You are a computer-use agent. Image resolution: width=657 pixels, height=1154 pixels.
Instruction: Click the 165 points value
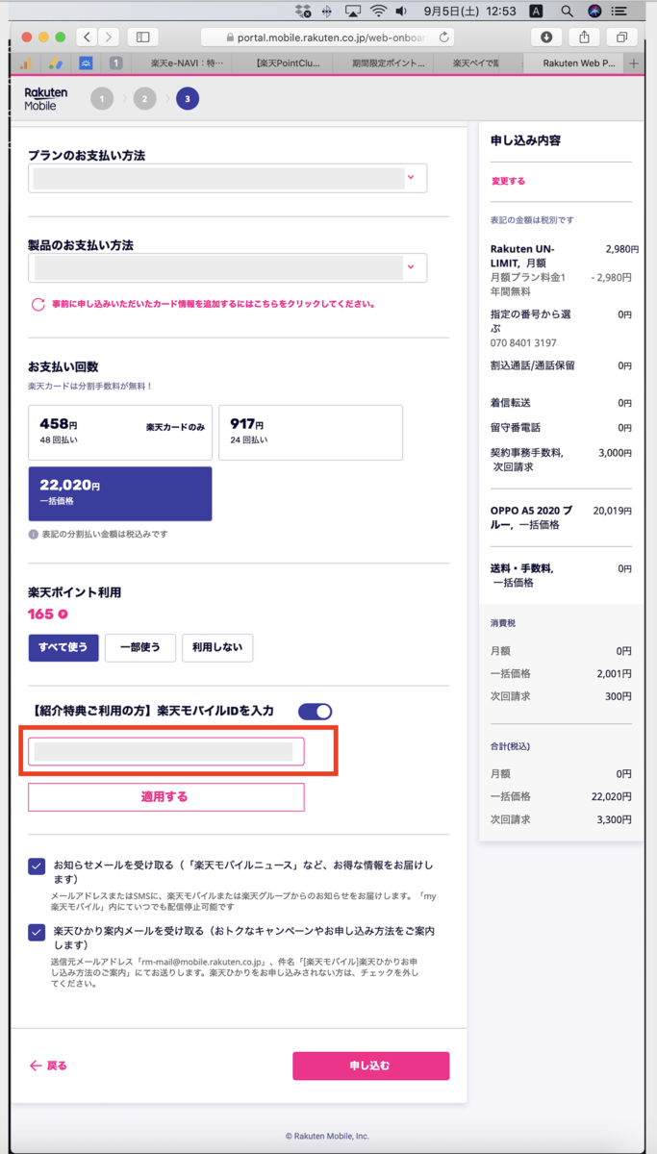coord(41,615)
